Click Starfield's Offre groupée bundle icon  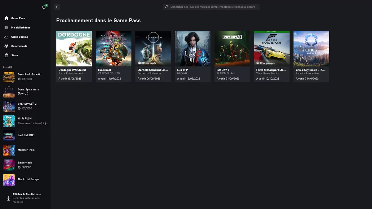tap(139, 63)
